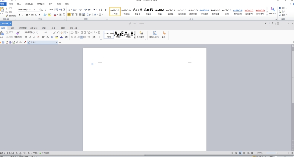The image size is (294, 157).
Task: Click Word's Change Styles button
Action: pos(273,11)
